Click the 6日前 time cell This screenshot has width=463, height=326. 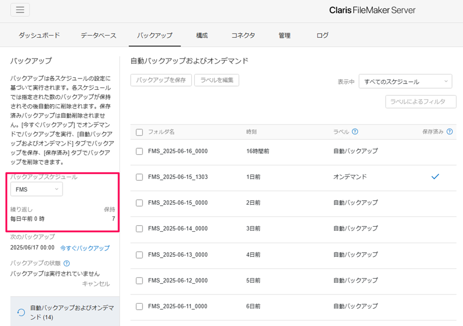(253, 306)
